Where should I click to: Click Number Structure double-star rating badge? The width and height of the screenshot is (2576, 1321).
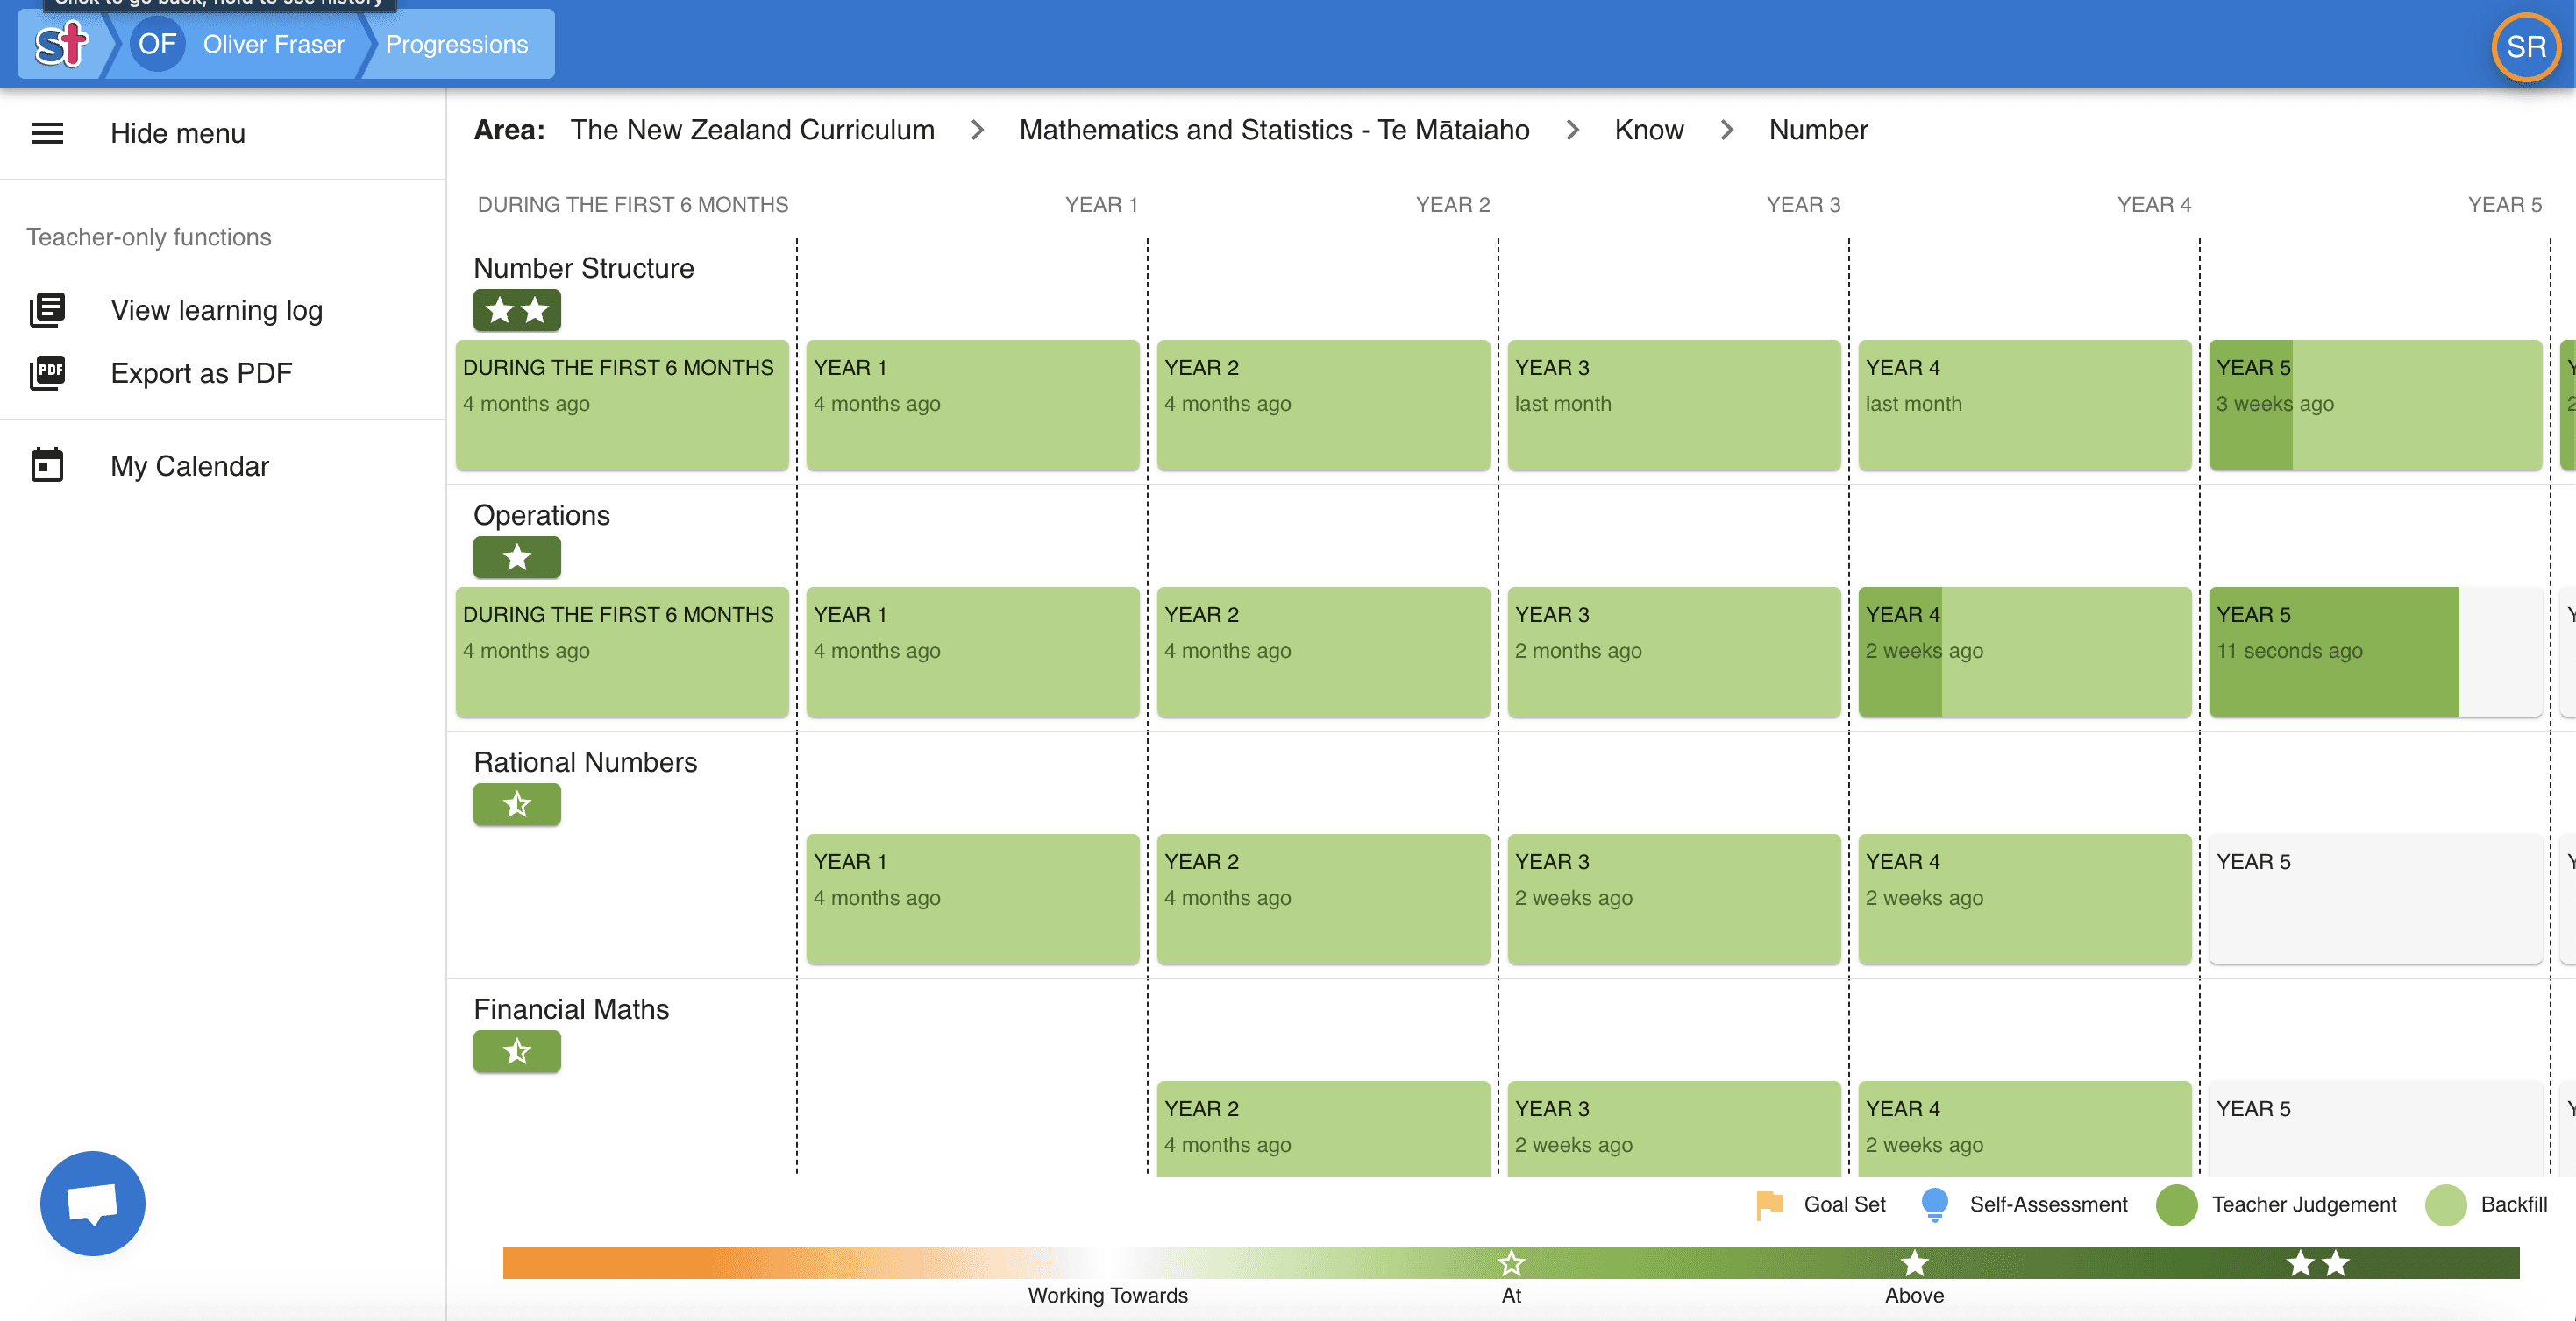pyautogui.click(x=517, y=310)
